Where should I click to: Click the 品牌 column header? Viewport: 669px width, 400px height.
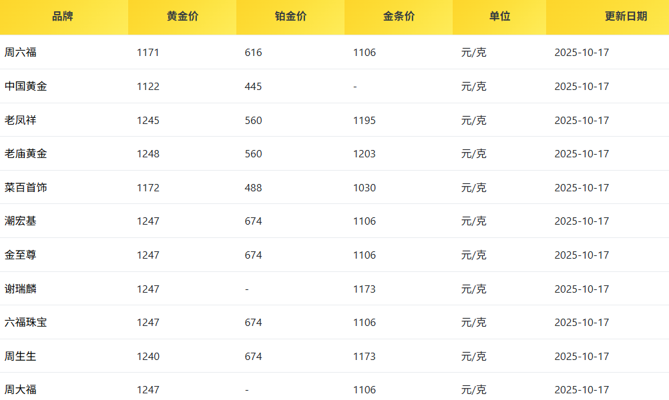(63, 17)
